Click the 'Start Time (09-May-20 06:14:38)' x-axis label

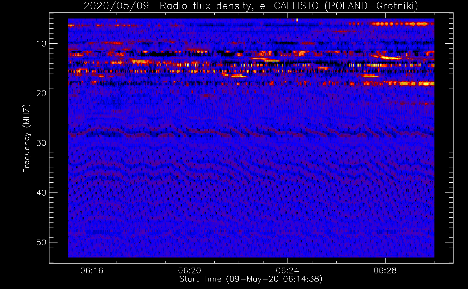(251, 279)
